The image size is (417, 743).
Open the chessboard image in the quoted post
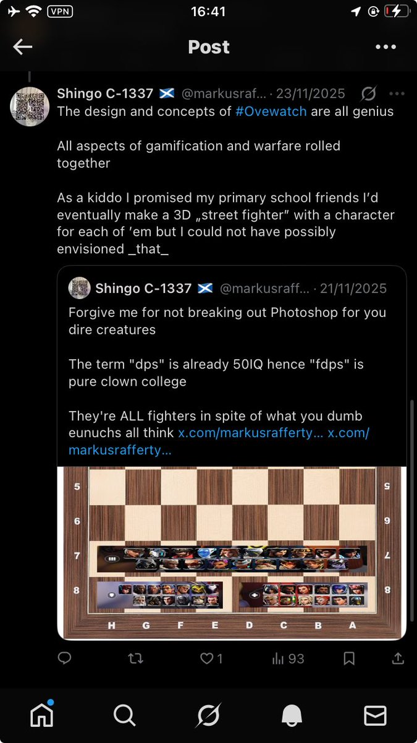tap(232, 551)
